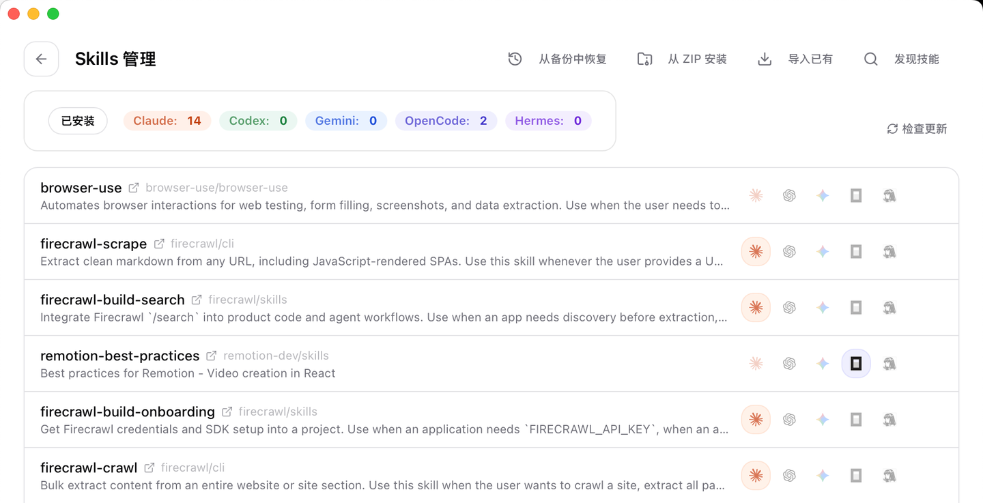Screen dimensions: 983x503
Task: Click the Codex: 0 count badge
Action: pos(258,121)
